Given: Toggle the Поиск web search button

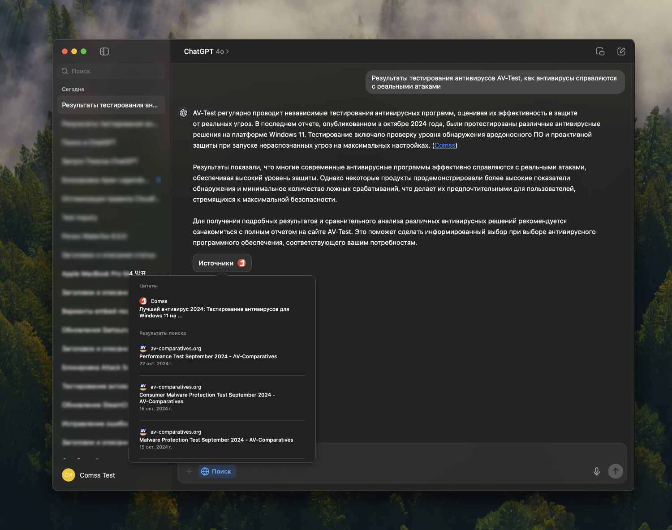Looking at the screenshot, I should (217, 471).
